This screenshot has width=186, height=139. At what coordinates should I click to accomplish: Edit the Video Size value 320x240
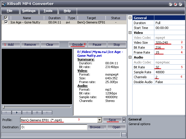170,43
